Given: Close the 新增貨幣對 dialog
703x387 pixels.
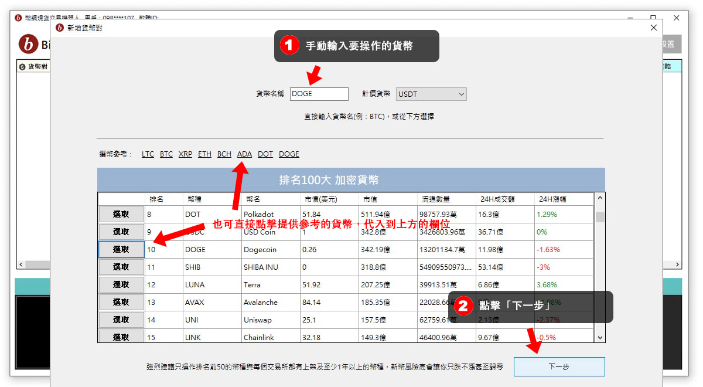Looking at the screenshot, I should tap(654, 28).
